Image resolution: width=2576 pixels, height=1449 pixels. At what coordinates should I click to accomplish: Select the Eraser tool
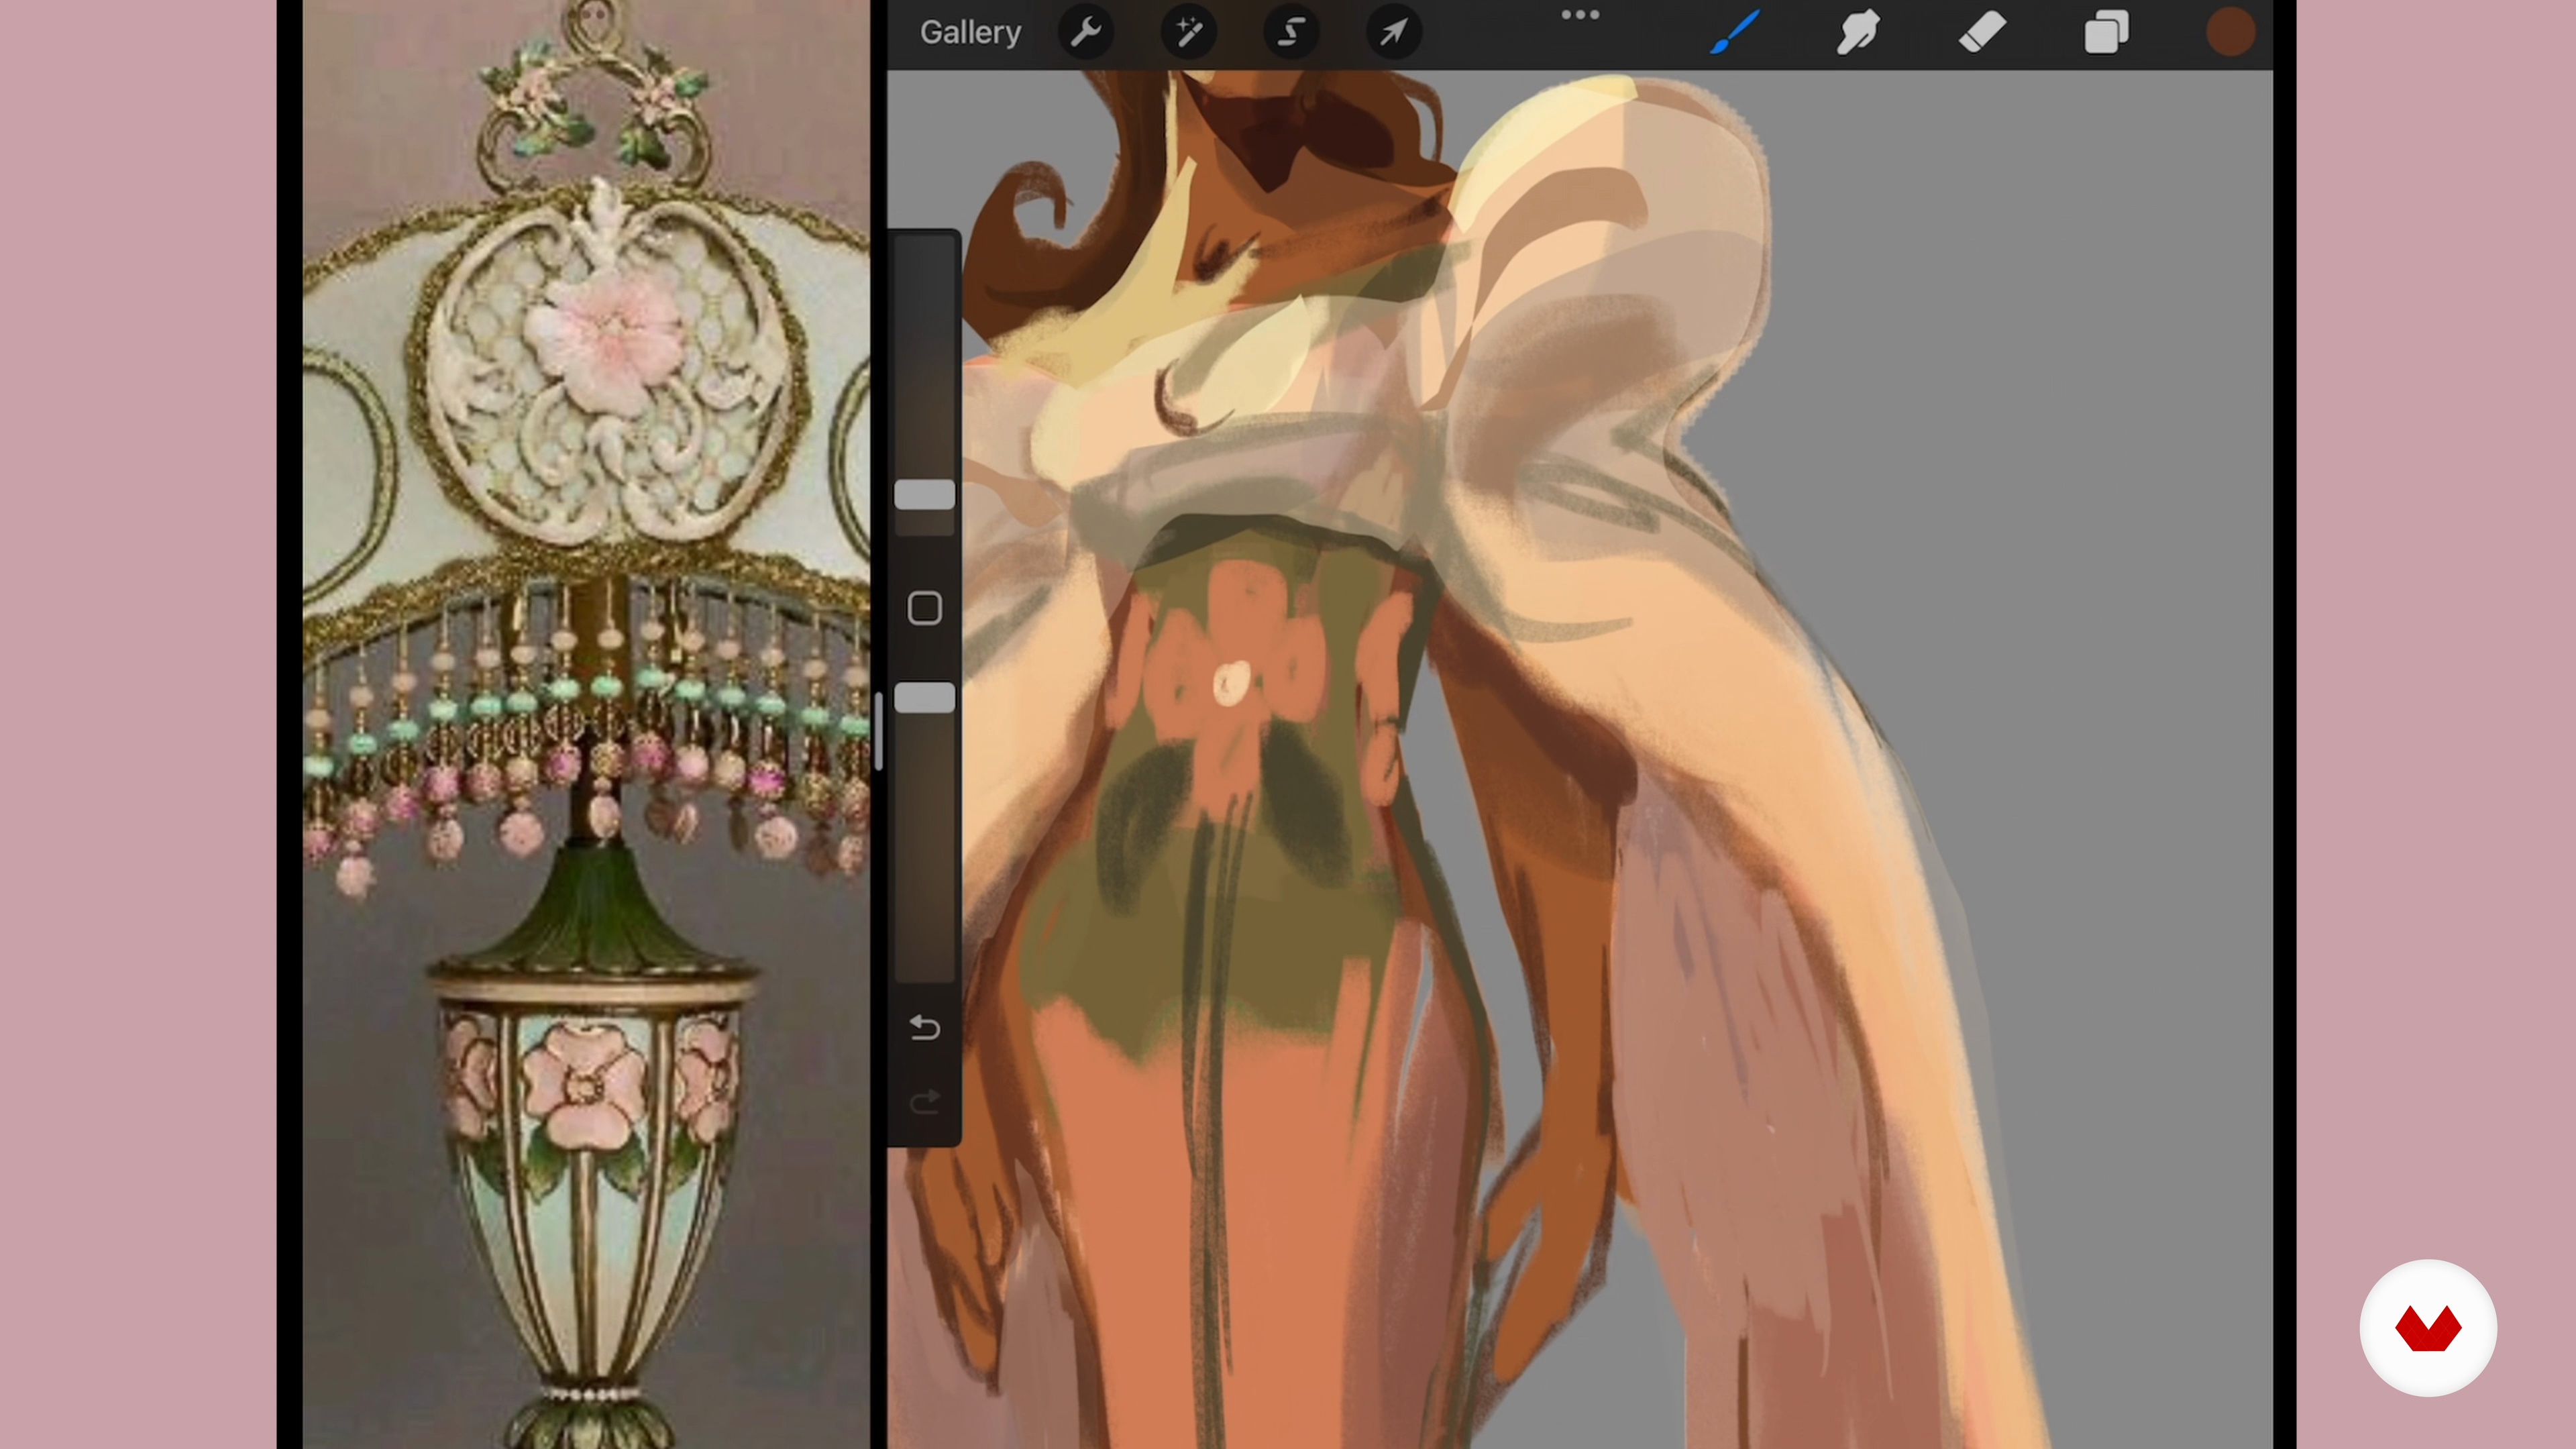[x=1982, y=32]
